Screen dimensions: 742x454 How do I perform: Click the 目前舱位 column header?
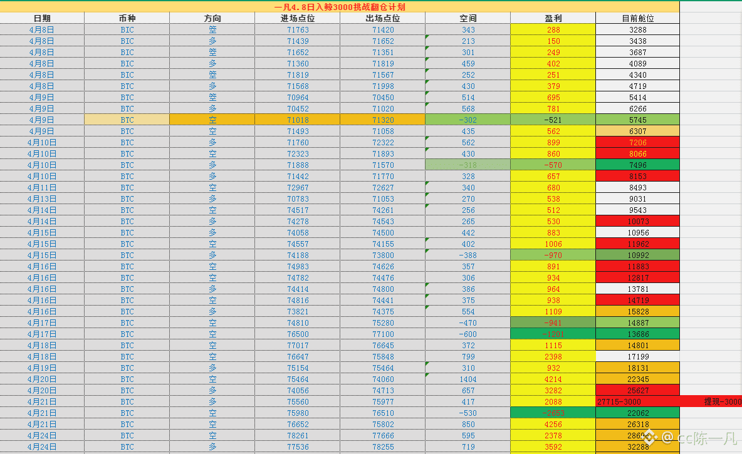tap(637, 18)
